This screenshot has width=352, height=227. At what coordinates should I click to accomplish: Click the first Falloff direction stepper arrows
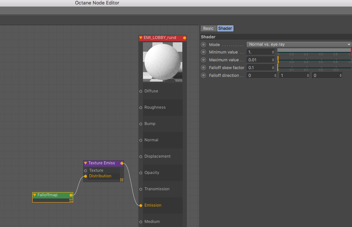275,76
